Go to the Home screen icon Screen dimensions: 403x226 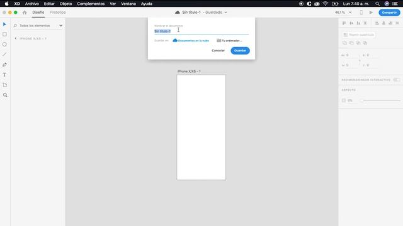[x=25, y=13]
